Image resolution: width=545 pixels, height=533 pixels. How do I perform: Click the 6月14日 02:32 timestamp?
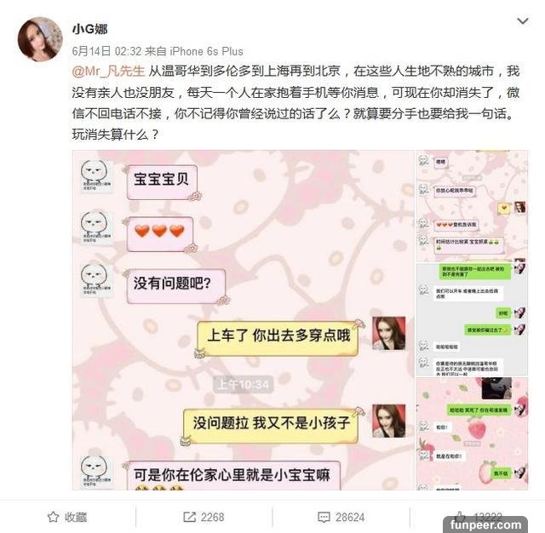point(106,51)
